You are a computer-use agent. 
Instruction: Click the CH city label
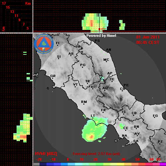[123, 89]
